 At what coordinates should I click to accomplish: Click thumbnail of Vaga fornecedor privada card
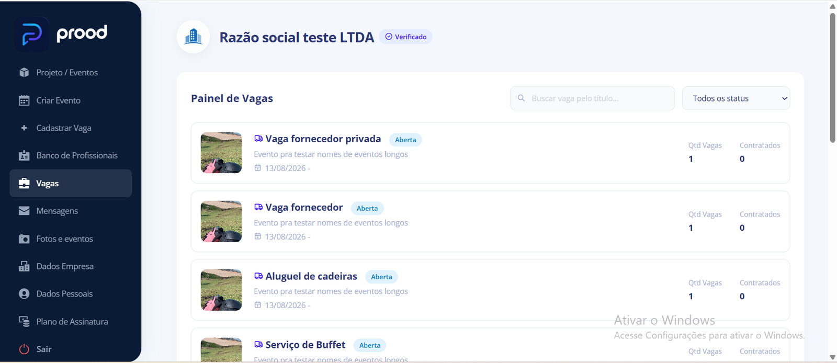[x=221, y=153]
